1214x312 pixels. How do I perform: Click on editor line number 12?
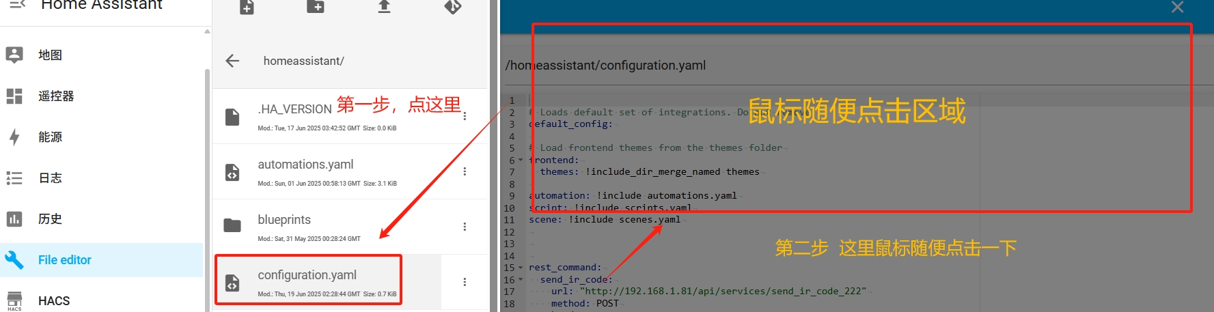pos(509,232)
